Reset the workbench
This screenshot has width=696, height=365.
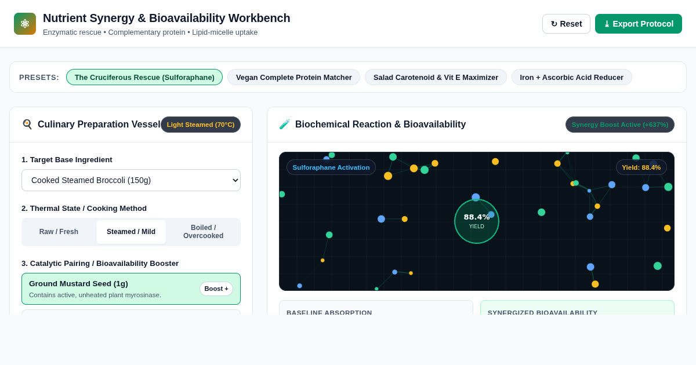click(x=566, y=24)
